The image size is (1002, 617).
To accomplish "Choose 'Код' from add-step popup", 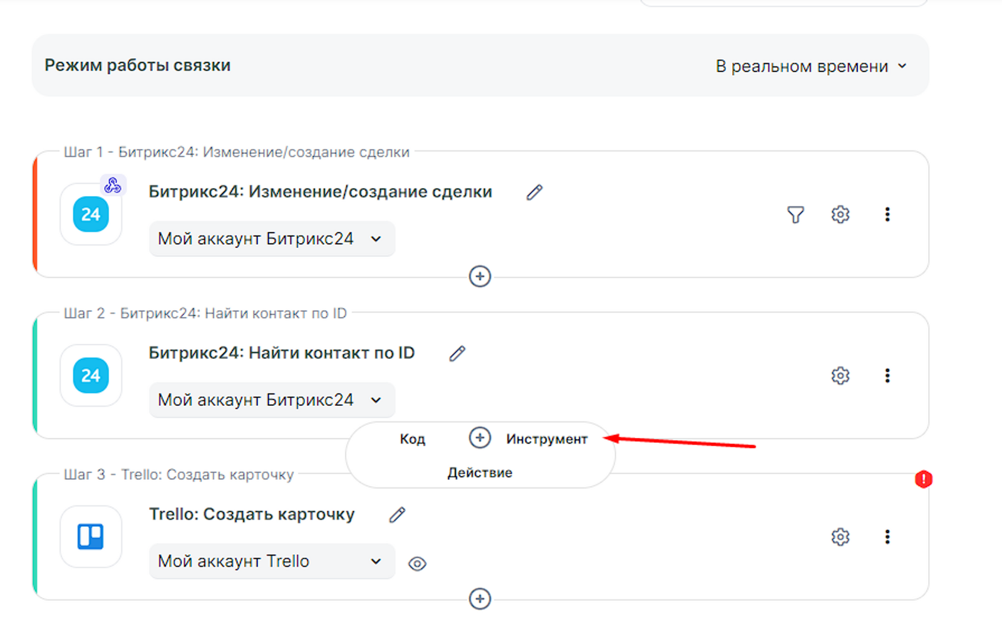I will click(x=412, y=439).
